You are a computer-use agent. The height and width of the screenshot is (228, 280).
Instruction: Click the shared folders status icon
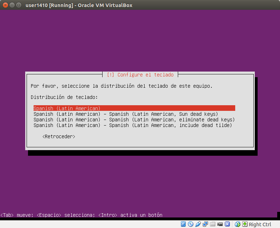click(213, 224)
